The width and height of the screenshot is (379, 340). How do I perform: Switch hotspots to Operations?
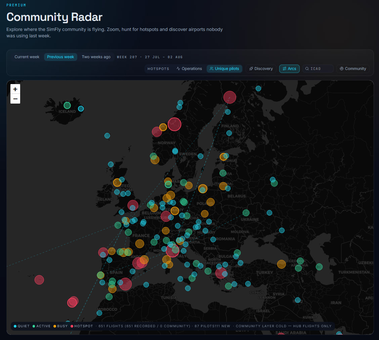coord(189,69)
